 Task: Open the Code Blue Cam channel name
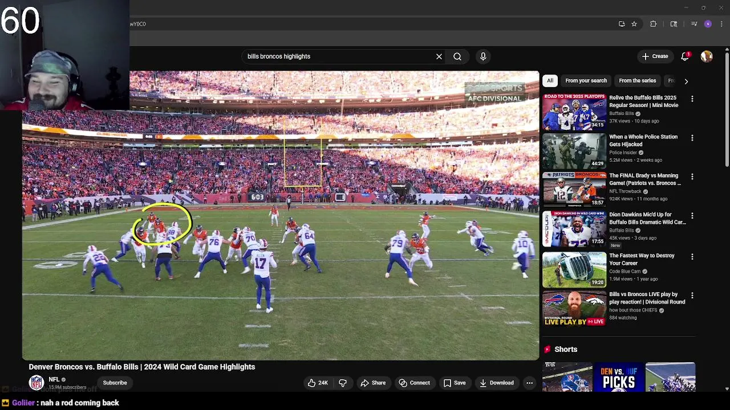click(x=626, y=272)
